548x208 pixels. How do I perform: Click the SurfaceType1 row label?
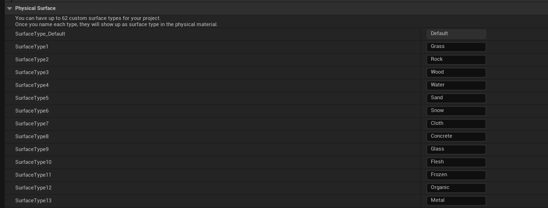pyautogui.click(x=32, y=47)
